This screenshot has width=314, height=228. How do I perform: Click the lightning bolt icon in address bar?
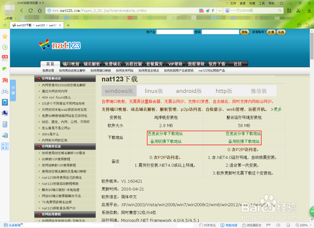click(x=213, y=11)
